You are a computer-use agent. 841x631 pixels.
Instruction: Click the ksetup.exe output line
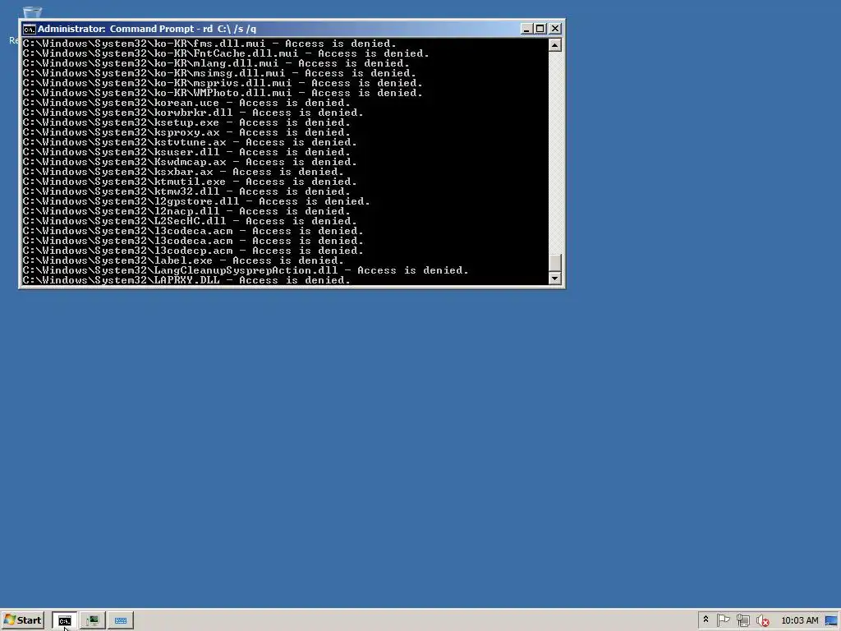pyautogui.click(x=186, y=122)
